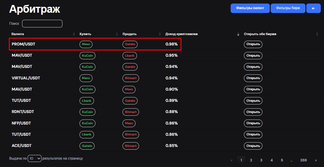Click Bitmart sell tag in VIRTUAL/USDT row
The image size is (324, 167).
131,78
